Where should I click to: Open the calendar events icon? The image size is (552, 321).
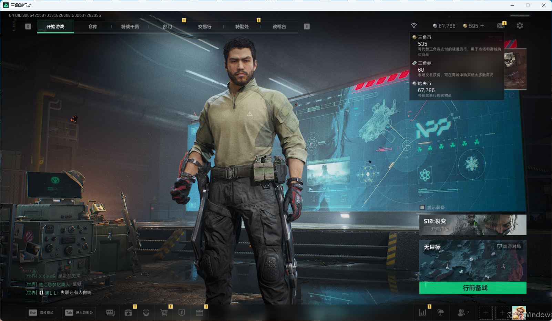(200, 313)
